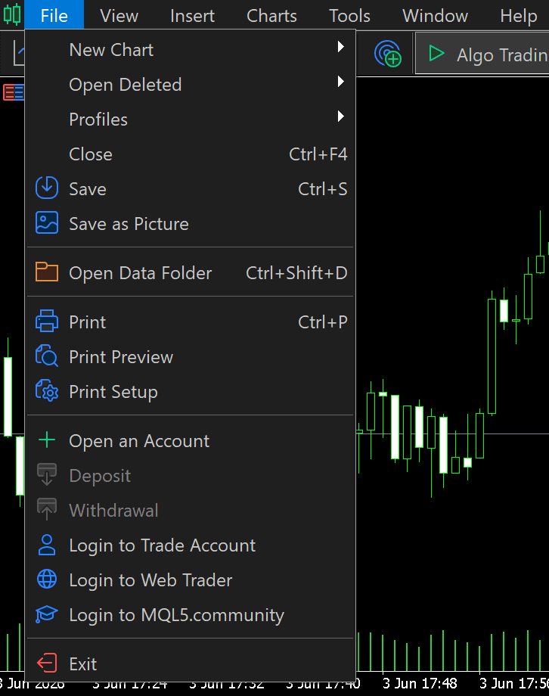Screen dimensions: 549x696
Task: Expand the New Chart submenu arrow
Action: [x=340, y=47]
